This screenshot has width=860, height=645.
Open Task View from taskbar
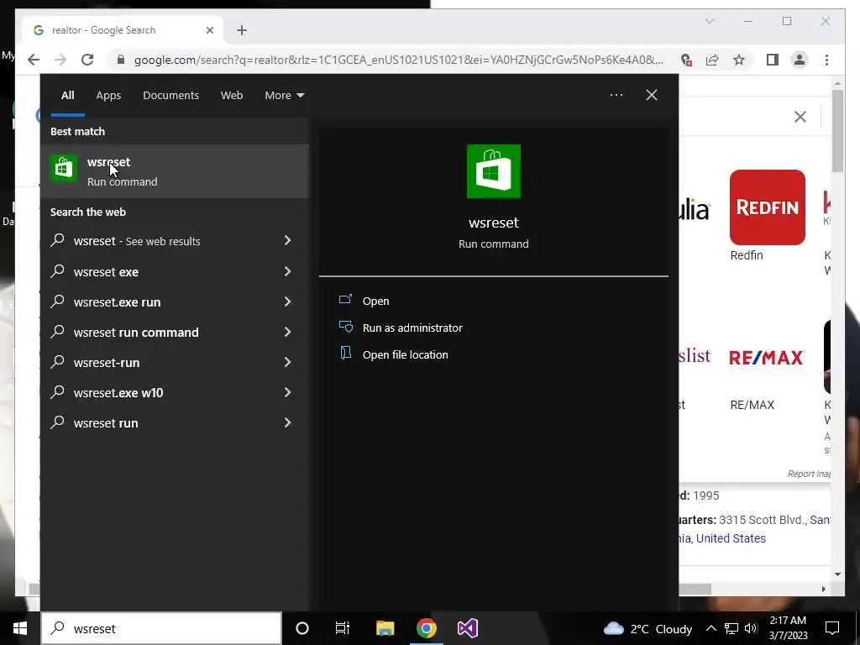tap(343, 628)
